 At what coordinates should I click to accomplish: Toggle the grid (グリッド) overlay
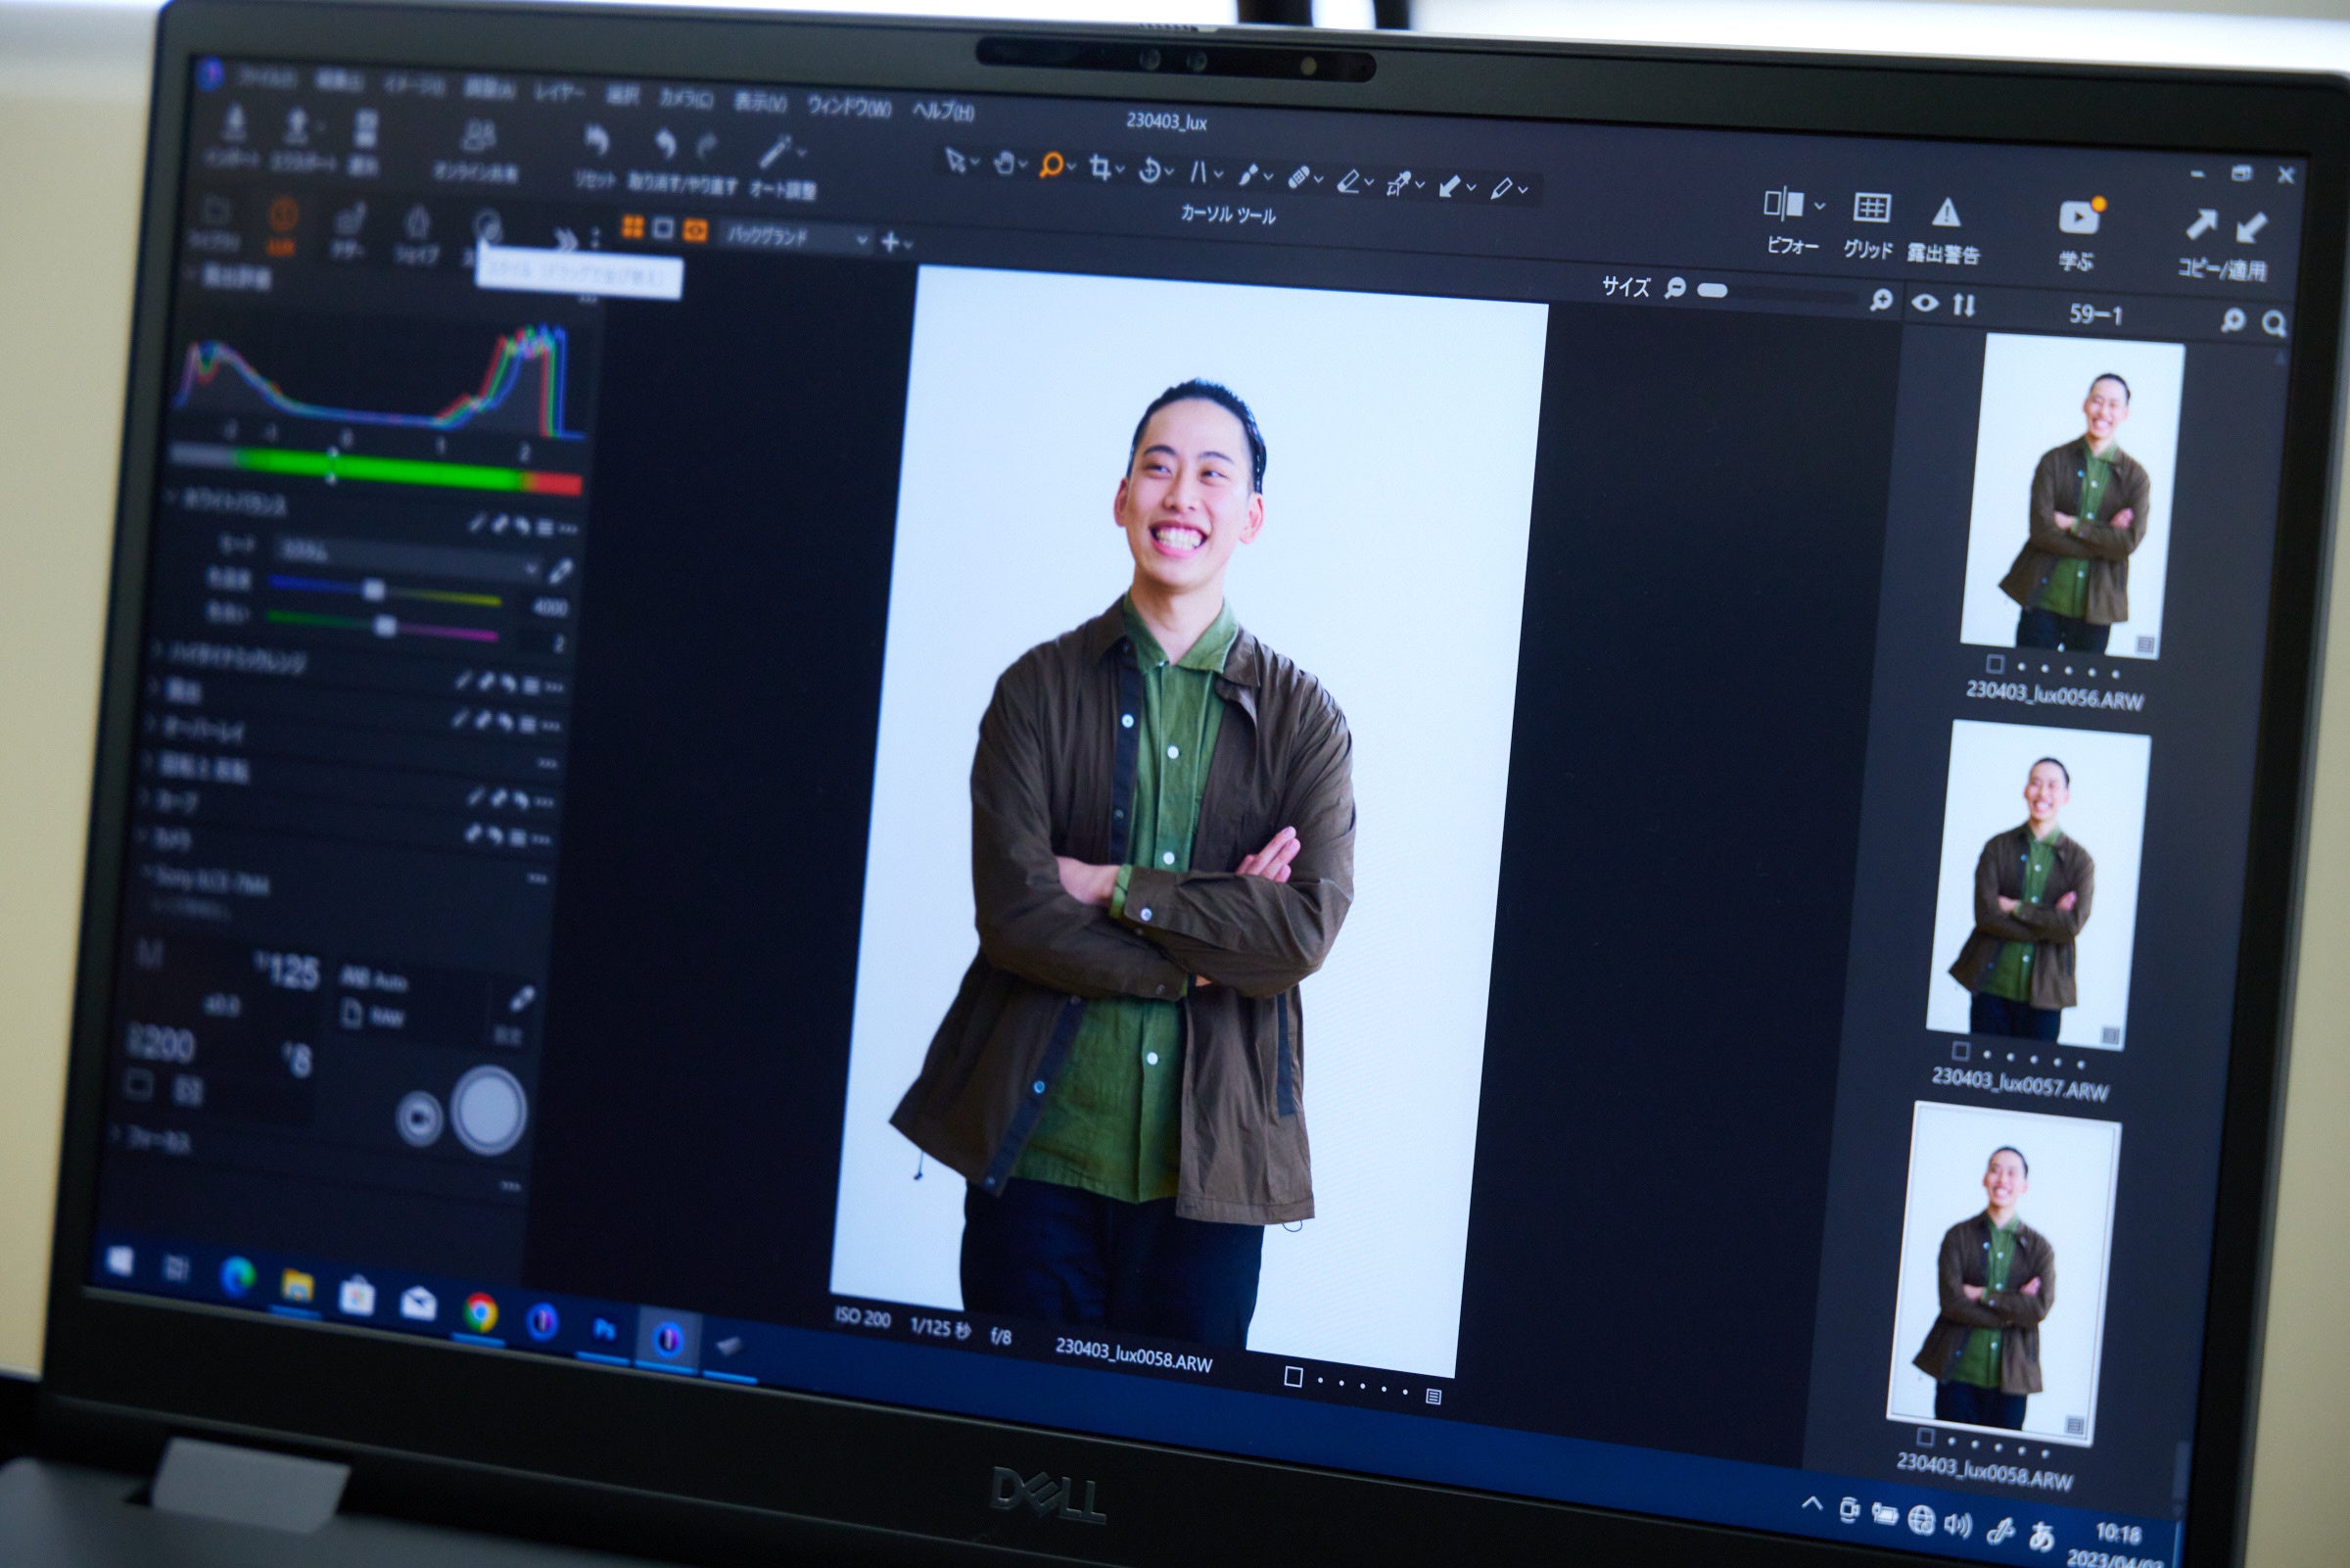[1871, 208]
